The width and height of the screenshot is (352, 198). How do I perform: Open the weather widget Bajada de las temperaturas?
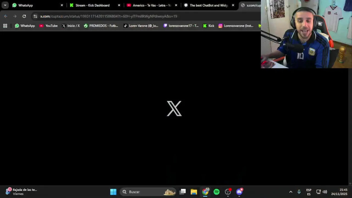[21, 192]
